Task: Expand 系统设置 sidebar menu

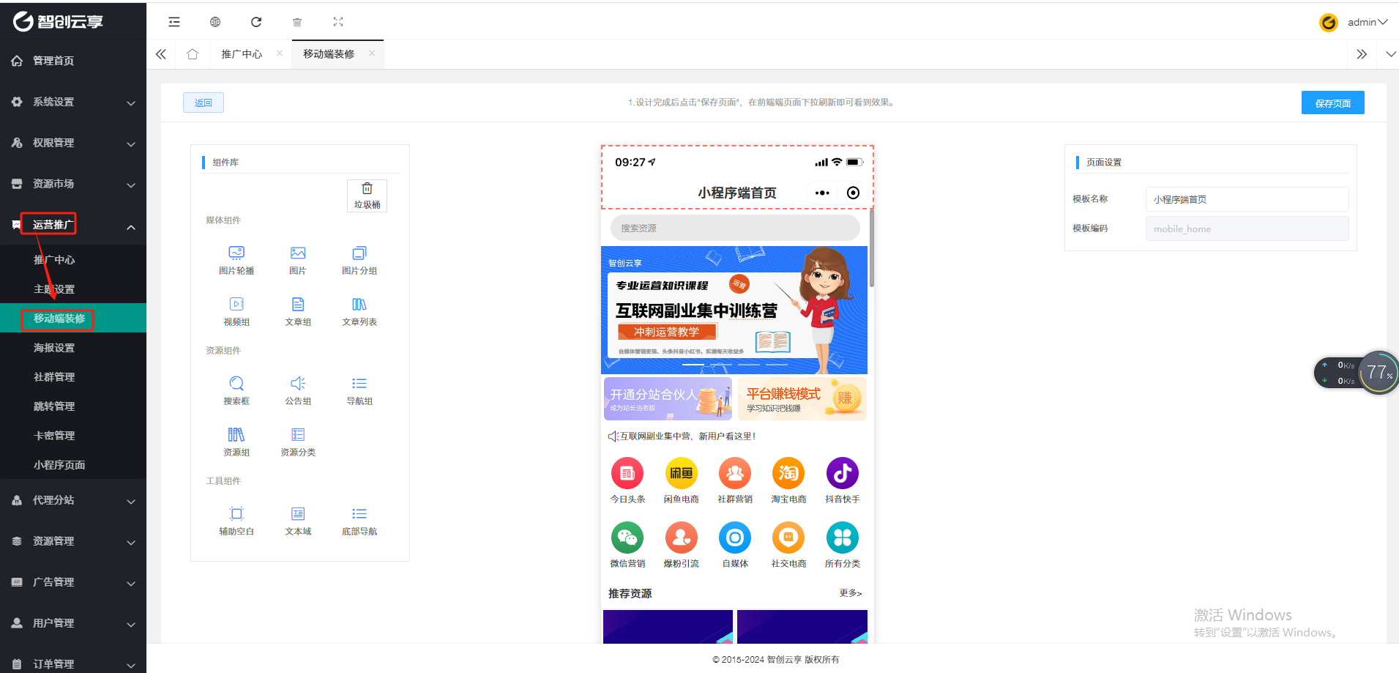Action: click(x=73, y=102)
